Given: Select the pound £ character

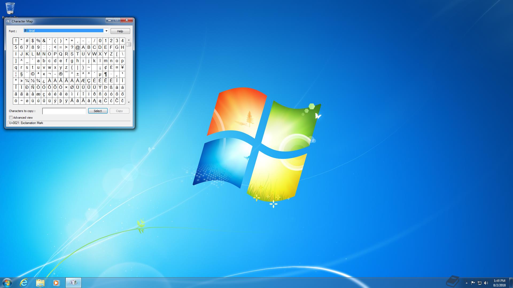Looking at the screenshot, I should pyautogui.click(x=111, y=67).
